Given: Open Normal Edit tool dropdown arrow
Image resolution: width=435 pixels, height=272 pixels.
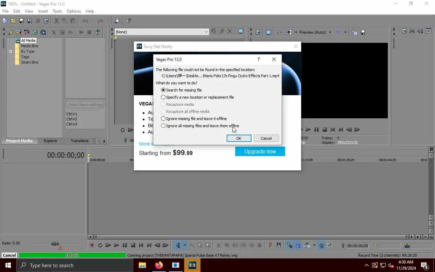Looking at the screenshot, I should [185, 245].
